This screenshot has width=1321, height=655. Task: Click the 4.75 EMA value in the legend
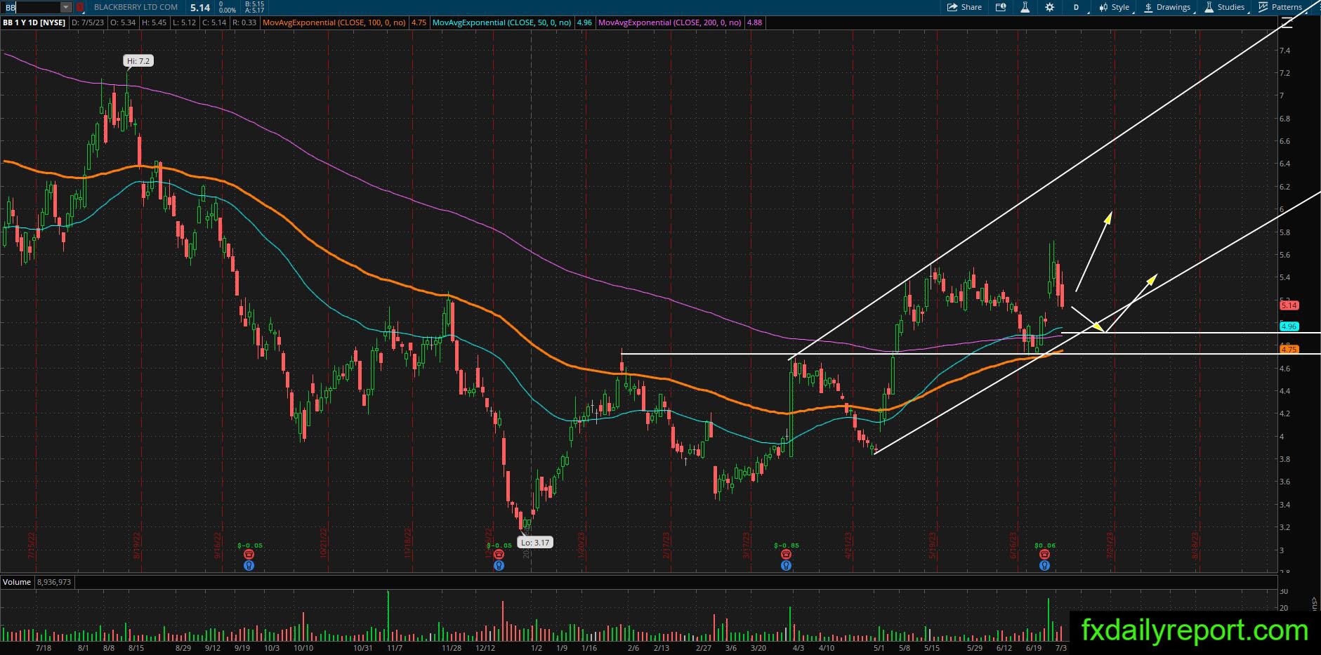(x=419, y=22)
